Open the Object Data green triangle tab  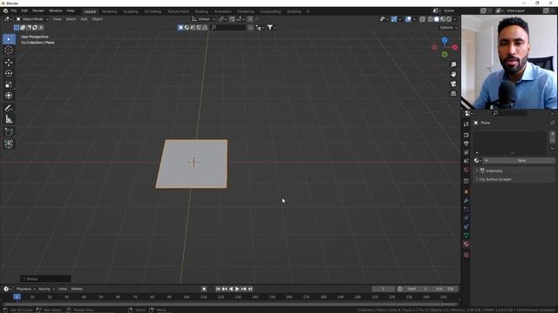point(466,236)
